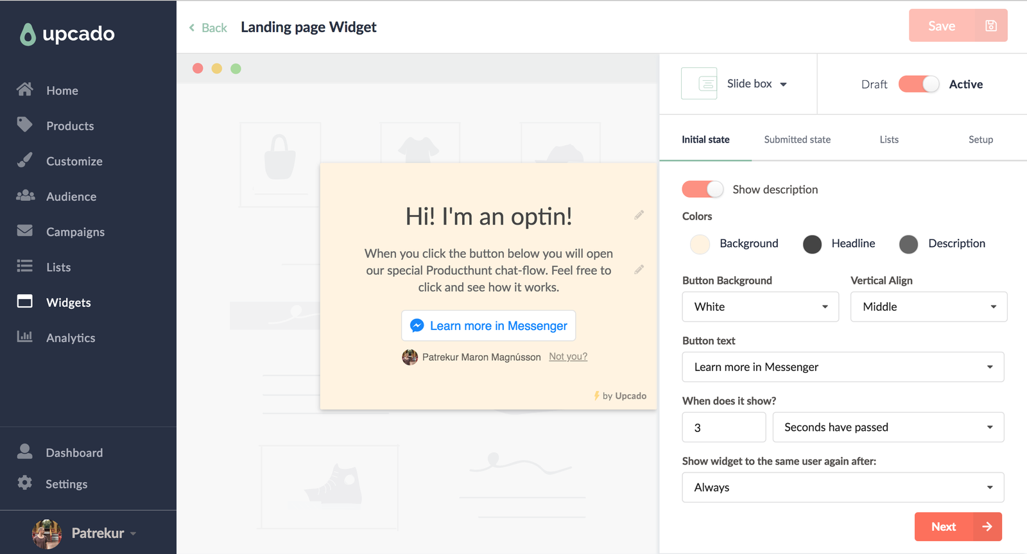Click the Audience people icon
The height and width of the screenshot is (554, 1027).
[25, 195]
